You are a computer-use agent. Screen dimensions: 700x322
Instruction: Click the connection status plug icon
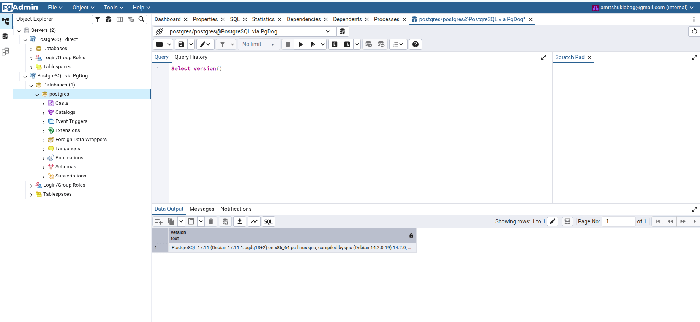[160, 31]
